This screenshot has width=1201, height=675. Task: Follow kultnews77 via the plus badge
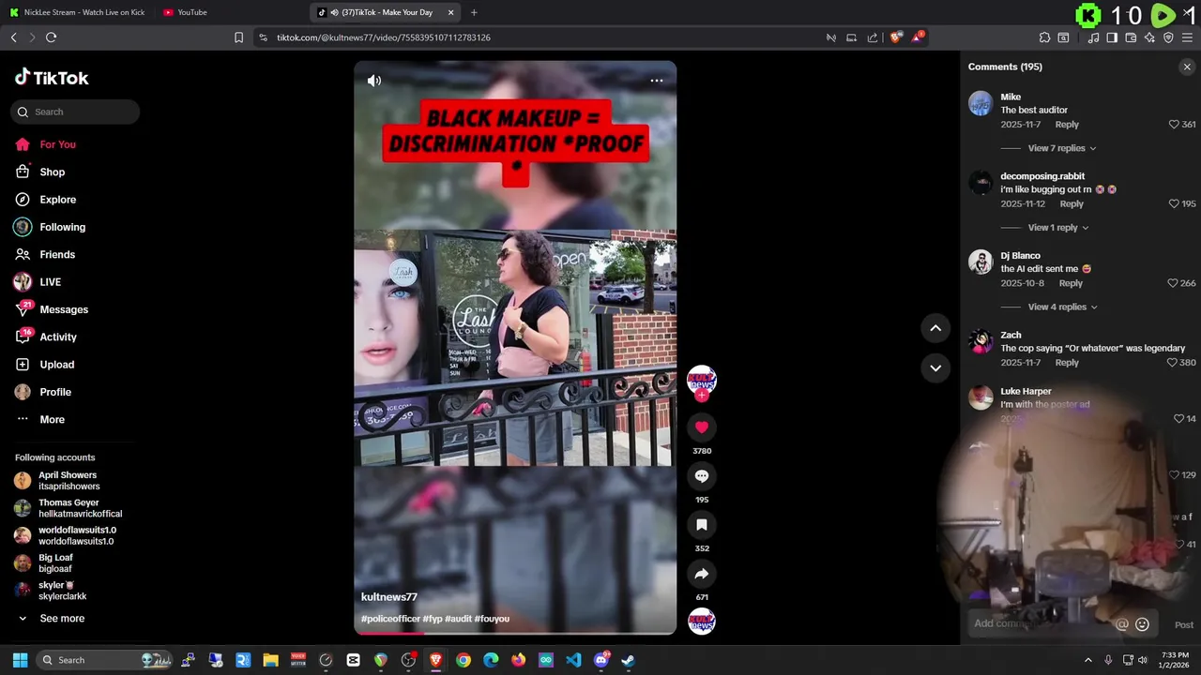702,395
